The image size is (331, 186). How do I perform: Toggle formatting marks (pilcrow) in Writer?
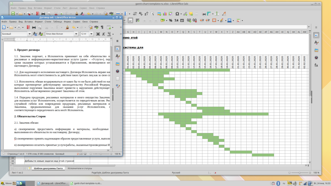click(x=102, y=27)
